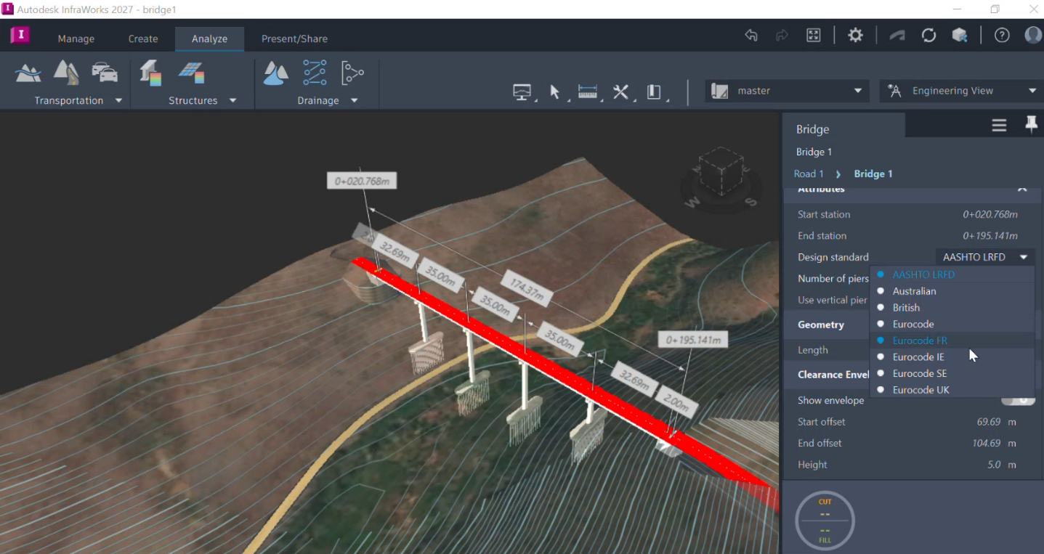Click the Geometry section header
The height and width of the screenshot is (554, 1044).
point(821,325)
